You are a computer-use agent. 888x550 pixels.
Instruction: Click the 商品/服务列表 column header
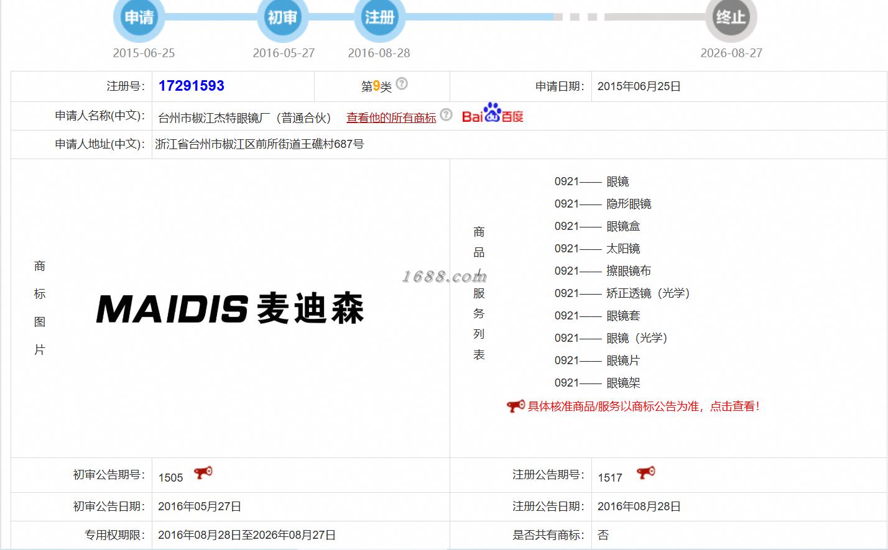479,293
